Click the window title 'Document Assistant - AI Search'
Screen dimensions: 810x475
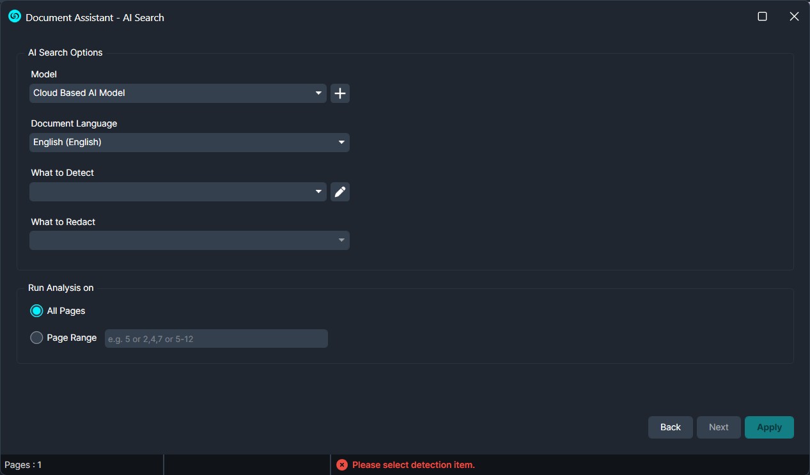pos(95,18)
